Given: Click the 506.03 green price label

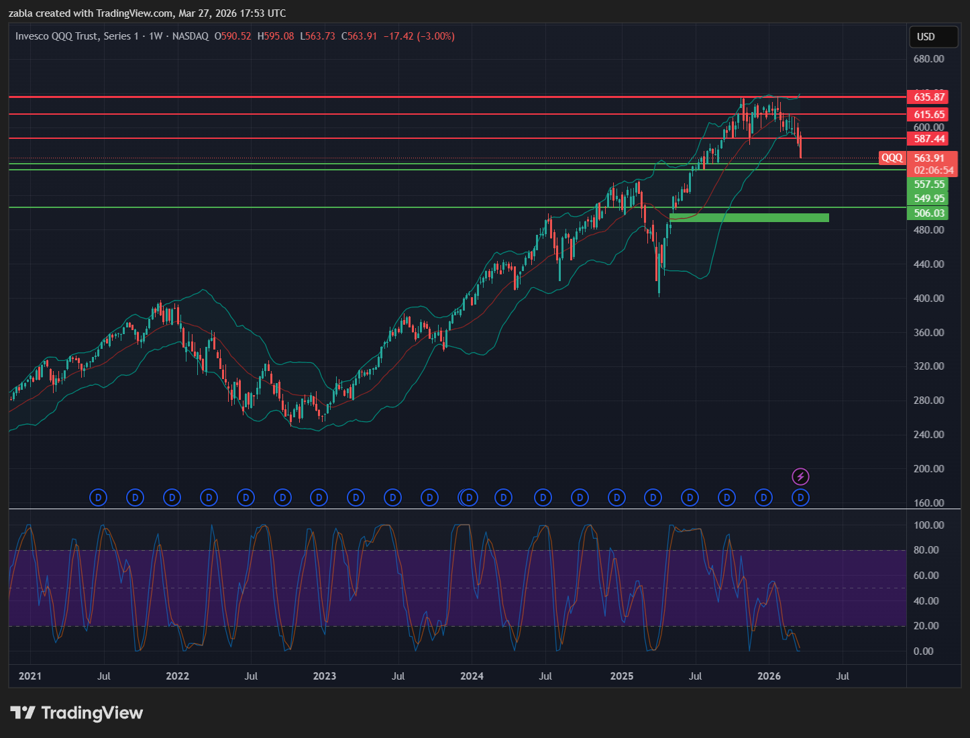Looking at the screenshot, I should pos(928,213).
